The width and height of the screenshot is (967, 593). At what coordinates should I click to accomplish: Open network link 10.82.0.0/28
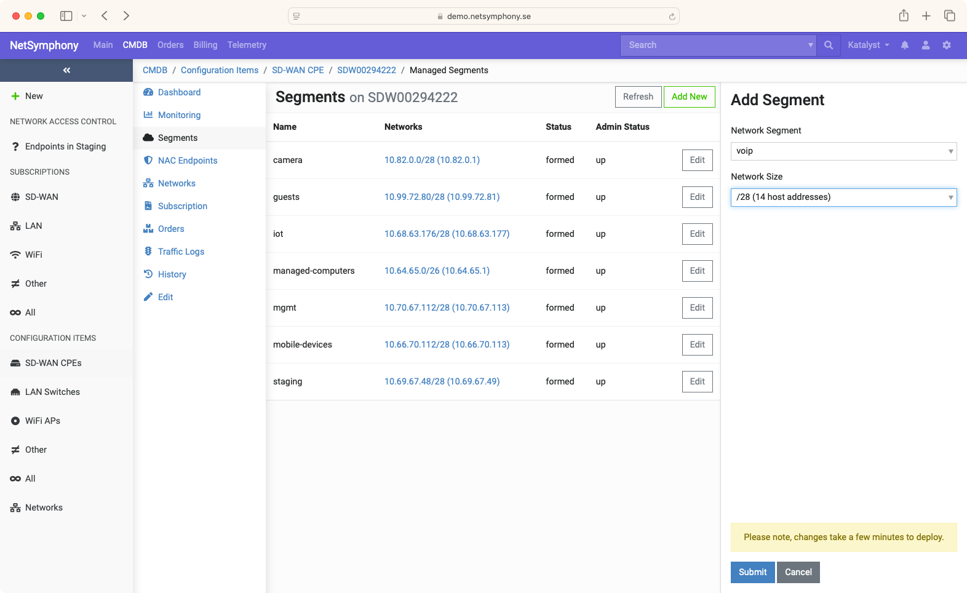[x=432, y=160]
